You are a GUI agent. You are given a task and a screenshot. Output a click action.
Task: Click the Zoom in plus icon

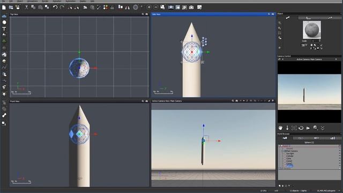[x=149, y=7]
